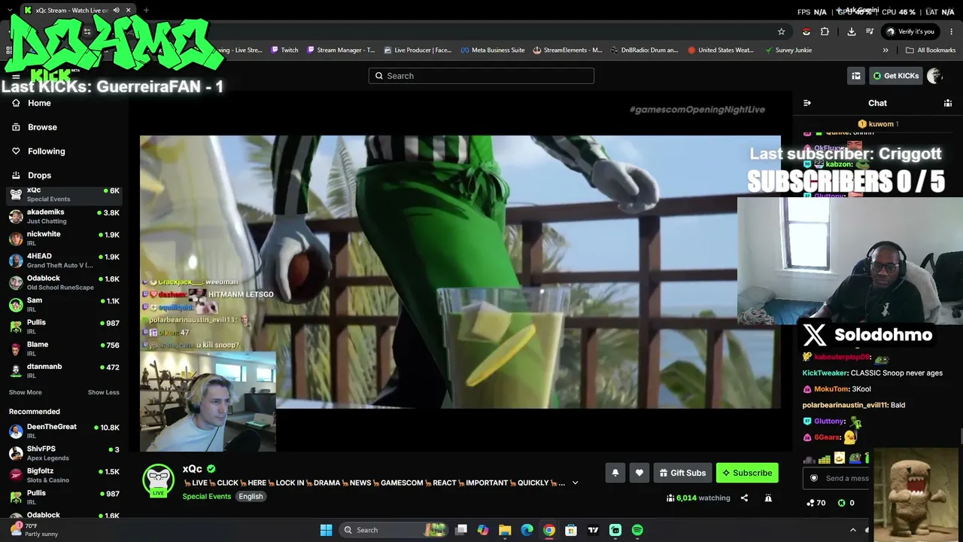Open the United States Weather bookmark
The height and width of the screenshot is (542, 963).
click(721, 50)
